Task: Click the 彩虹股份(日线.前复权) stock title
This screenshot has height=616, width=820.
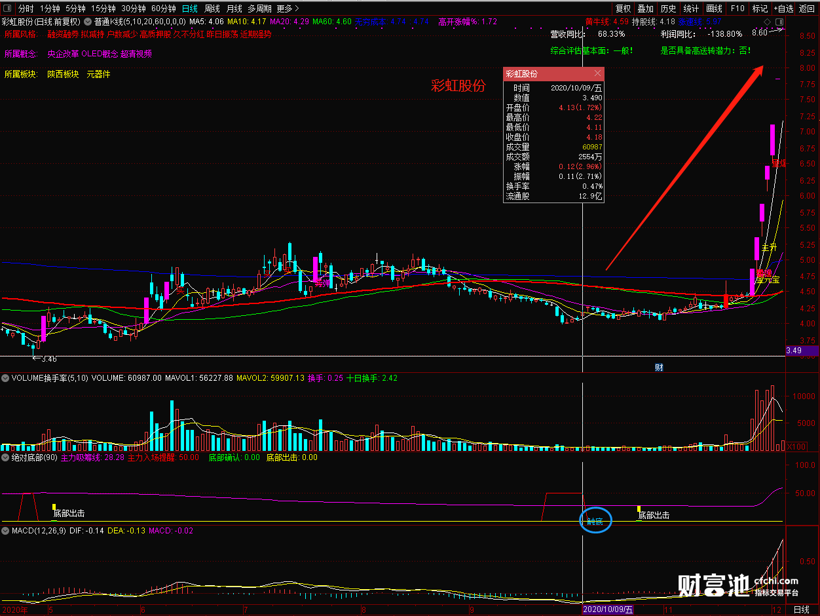Action: pyautogui.click(x=41, y=22)
